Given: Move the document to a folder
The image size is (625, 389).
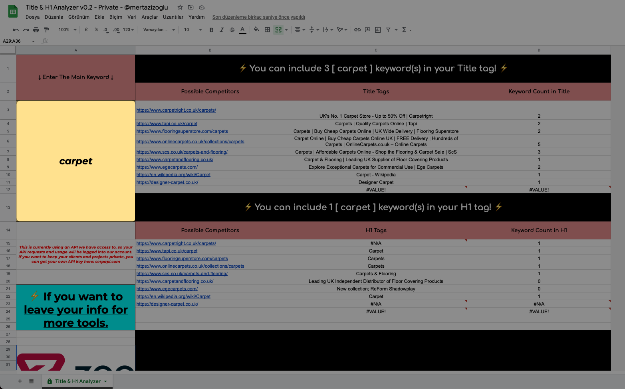Looking at the screenshot, I should pos(191,7).
